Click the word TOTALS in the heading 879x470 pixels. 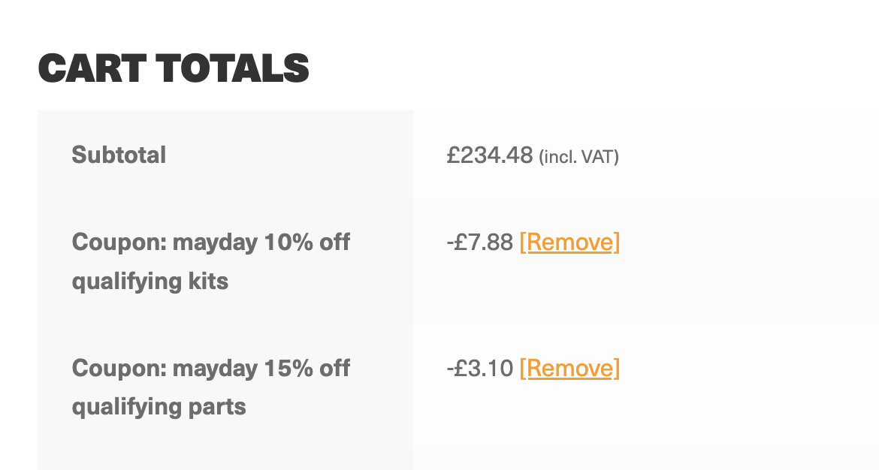[233, 68]
